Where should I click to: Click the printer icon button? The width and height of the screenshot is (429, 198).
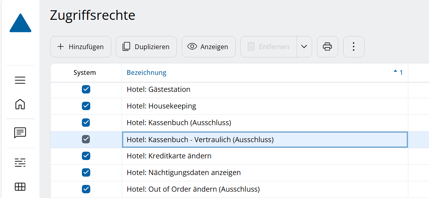[x=327, y=47]
